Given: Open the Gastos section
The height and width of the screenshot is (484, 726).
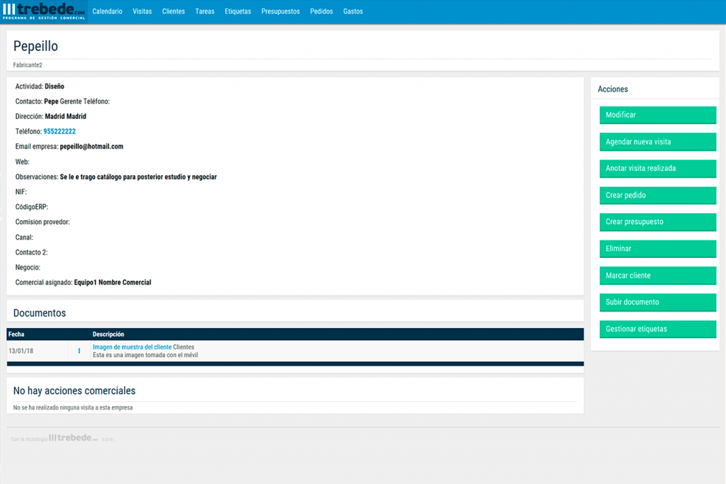Looking at the screenshot, I should click(x=353, y=11).
